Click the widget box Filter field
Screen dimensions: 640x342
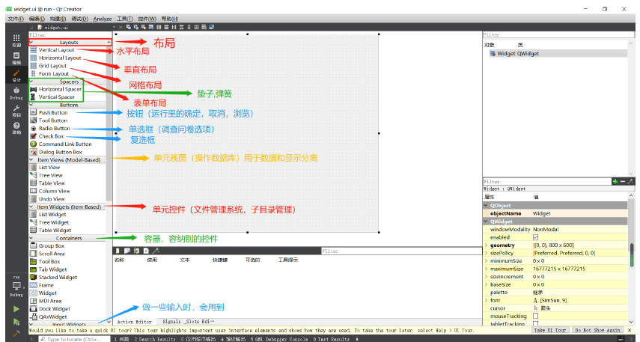(x=70, y=35)
